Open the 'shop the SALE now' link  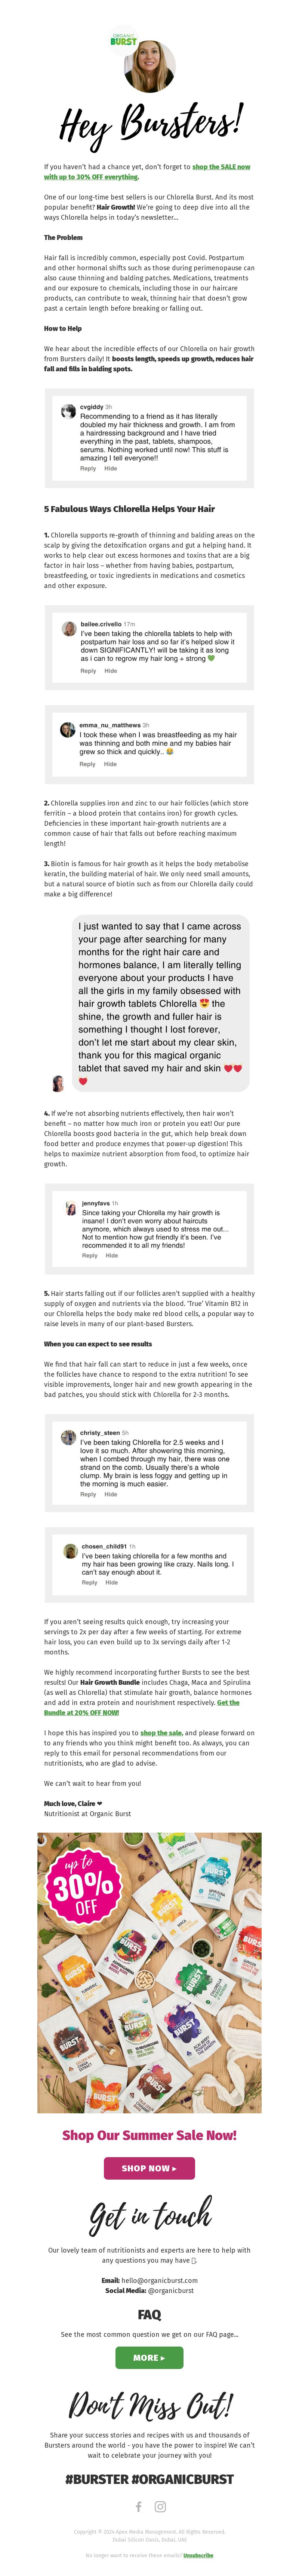click(x=221, y=167)
